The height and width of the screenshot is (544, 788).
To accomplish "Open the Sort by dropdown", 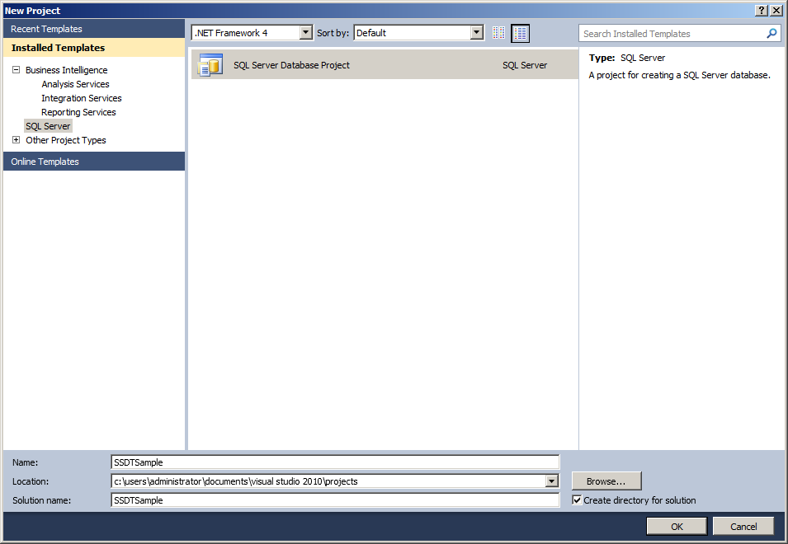I will coord(476,31).
